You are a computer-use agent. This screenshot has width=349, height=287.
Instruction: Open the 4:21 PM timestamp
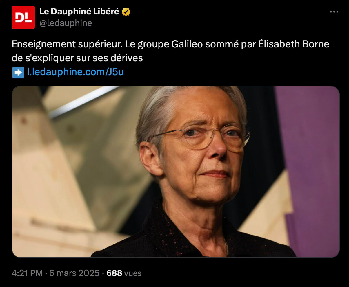[27, 273]
